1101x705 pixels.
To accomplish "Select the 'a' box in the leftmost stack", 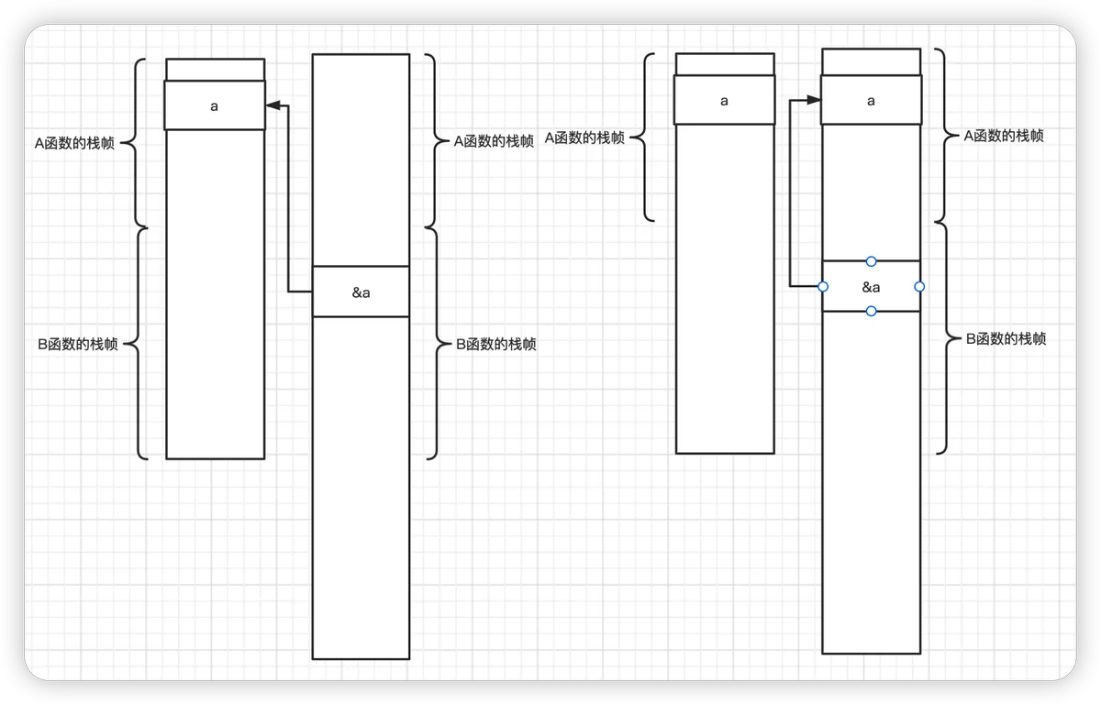I will click(x=215, y=105).
